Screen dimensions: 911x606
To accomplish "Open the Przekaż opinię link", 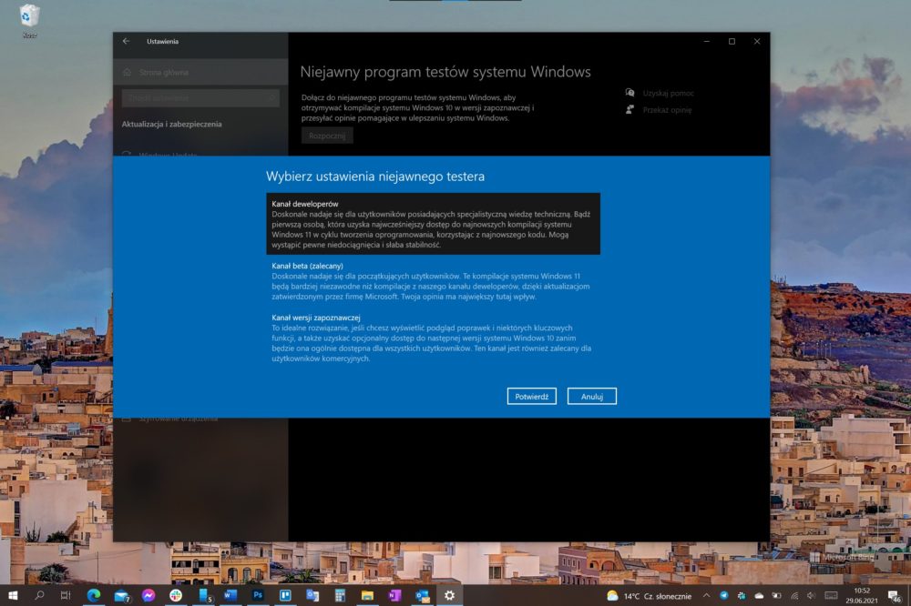I will coord(667,110).
